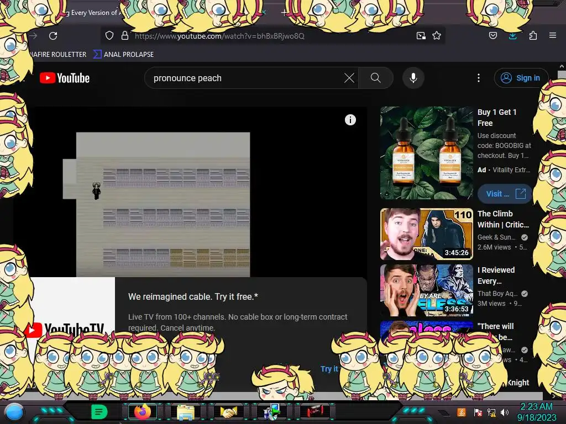Image resolution: width=566 pixels, height=424 pixels.
Task: Open the 'I Reviewed Every...' title
Action: point(496,275)
